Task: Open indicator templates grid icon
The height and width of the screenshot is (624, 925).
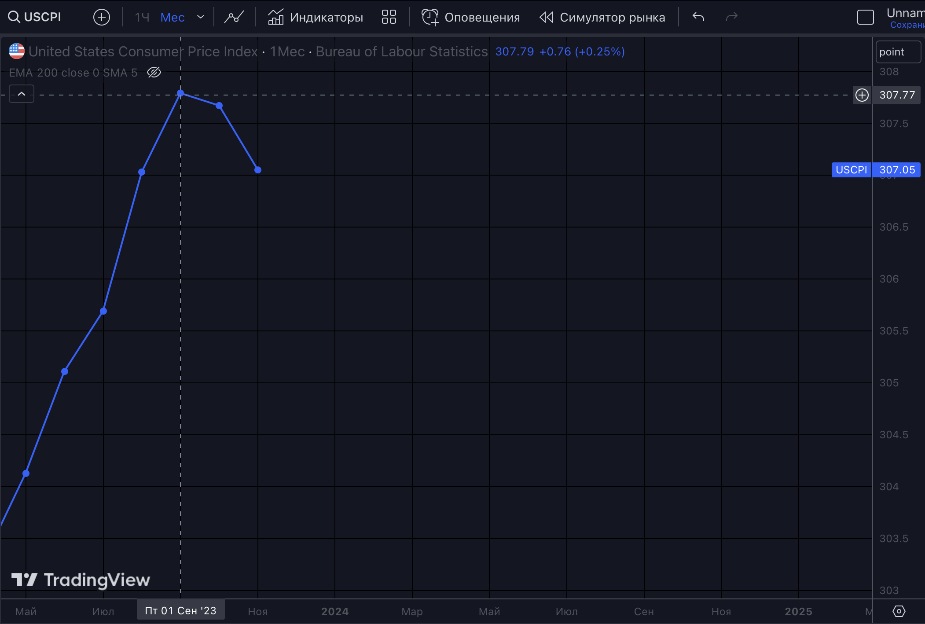Action: [389, 17]
